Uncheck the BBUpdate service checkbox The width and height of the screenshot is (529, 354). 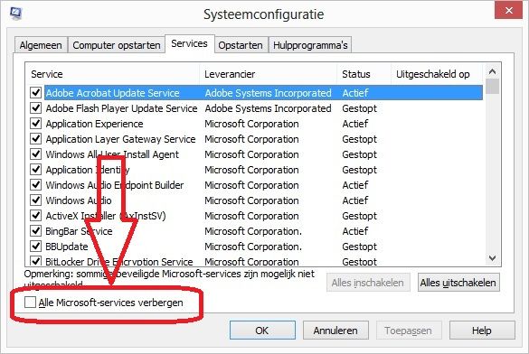point(36,247)
